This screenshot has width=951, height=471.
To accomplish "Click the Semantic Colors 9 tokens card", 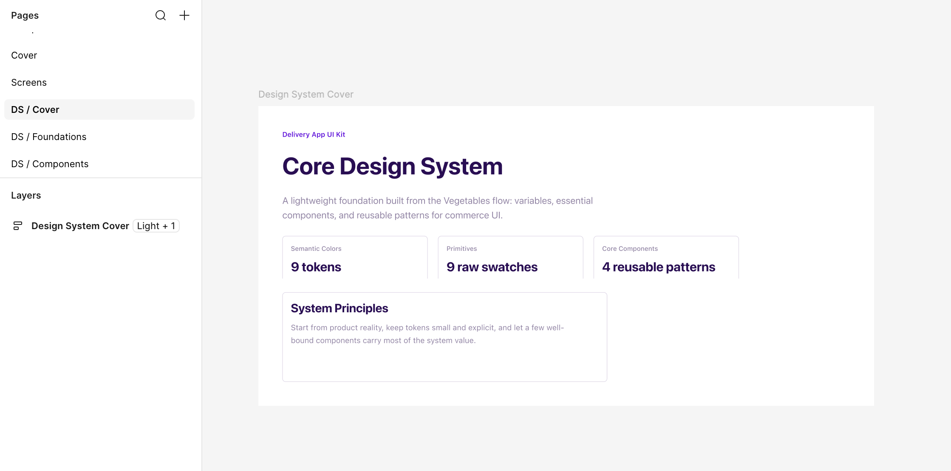I will 355,257.
